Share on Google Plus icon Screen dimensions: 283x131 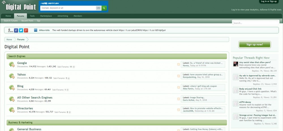click(x=26, y=30)
